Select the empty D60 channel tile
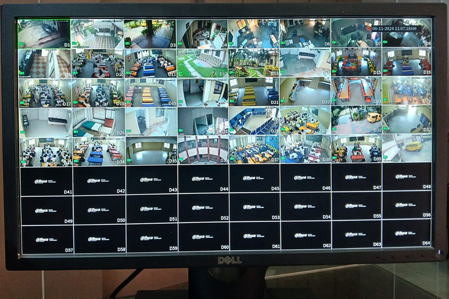 coord(203,238)
